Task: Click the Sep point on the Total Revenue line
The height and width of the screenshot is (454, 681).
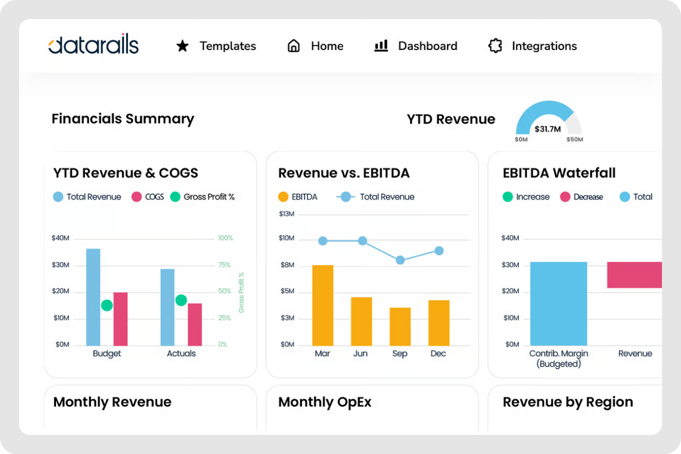Action: 400,260
